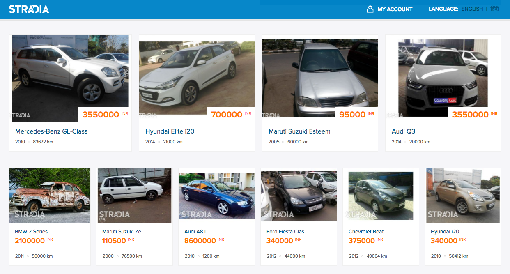The width and height of the screenshot is (510, 274).
Task: Switch language to Hindi
Action: click(495, 9)
